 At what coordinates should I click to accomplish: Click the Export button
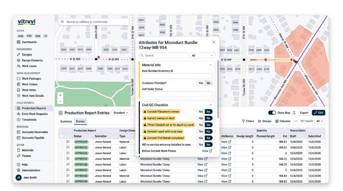tap(304, 113)
